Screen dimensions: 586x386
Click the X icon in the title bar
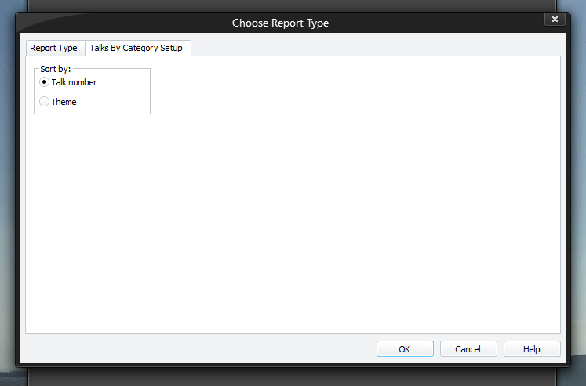tap(555, 20)
